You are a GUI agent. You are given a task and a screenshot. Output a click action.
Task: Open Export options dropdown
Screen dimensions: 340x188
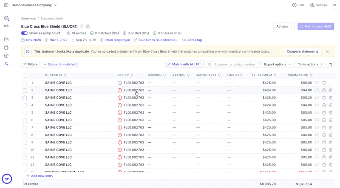(277, 65)
